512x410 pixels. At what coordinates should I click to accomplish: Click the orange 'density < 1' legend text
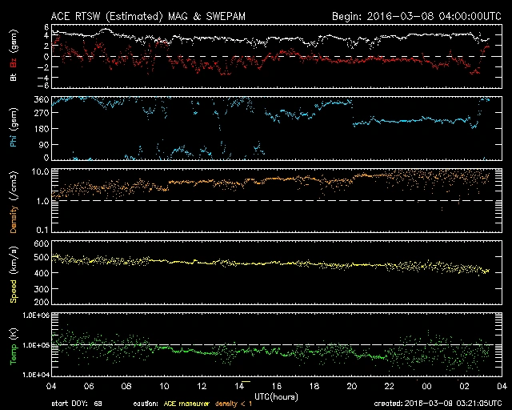232,404
